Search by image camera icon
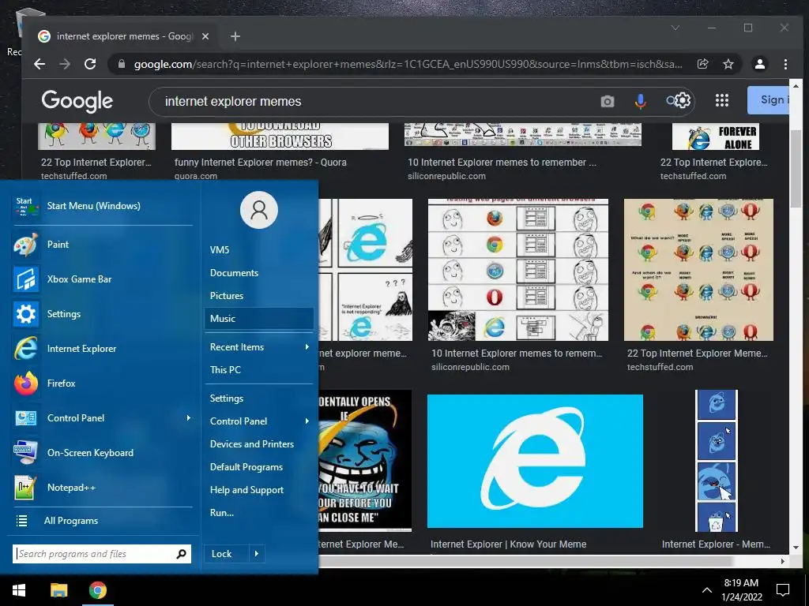809x606 pixels. tap(608, 101)
